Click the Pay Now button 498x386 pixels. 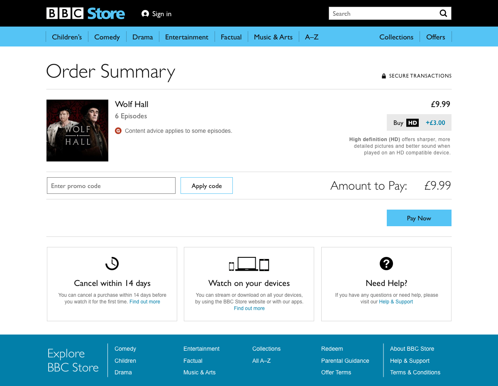click(419, 218)
